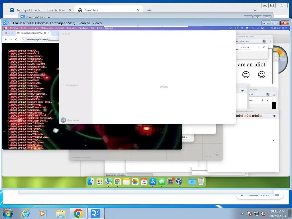Click the Войти button

tap(184, 137)
